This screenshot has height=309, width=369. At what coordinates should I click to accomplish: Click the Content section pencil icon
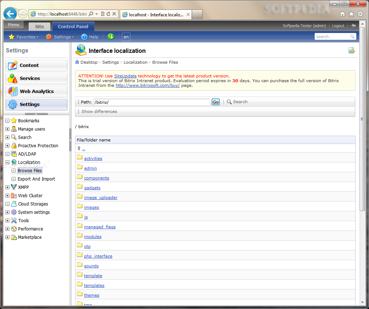12,65
